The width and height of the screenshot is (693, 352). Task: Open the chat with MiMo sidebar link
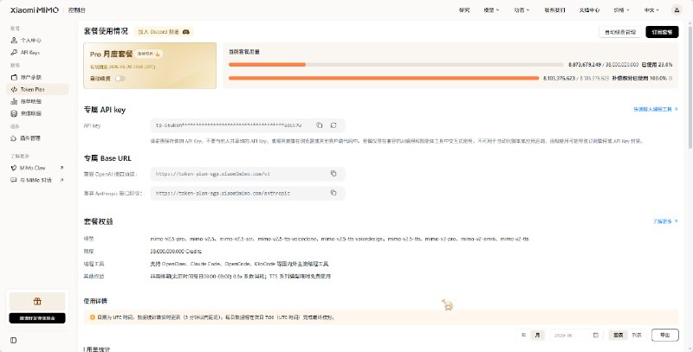(x=37, y=180)
